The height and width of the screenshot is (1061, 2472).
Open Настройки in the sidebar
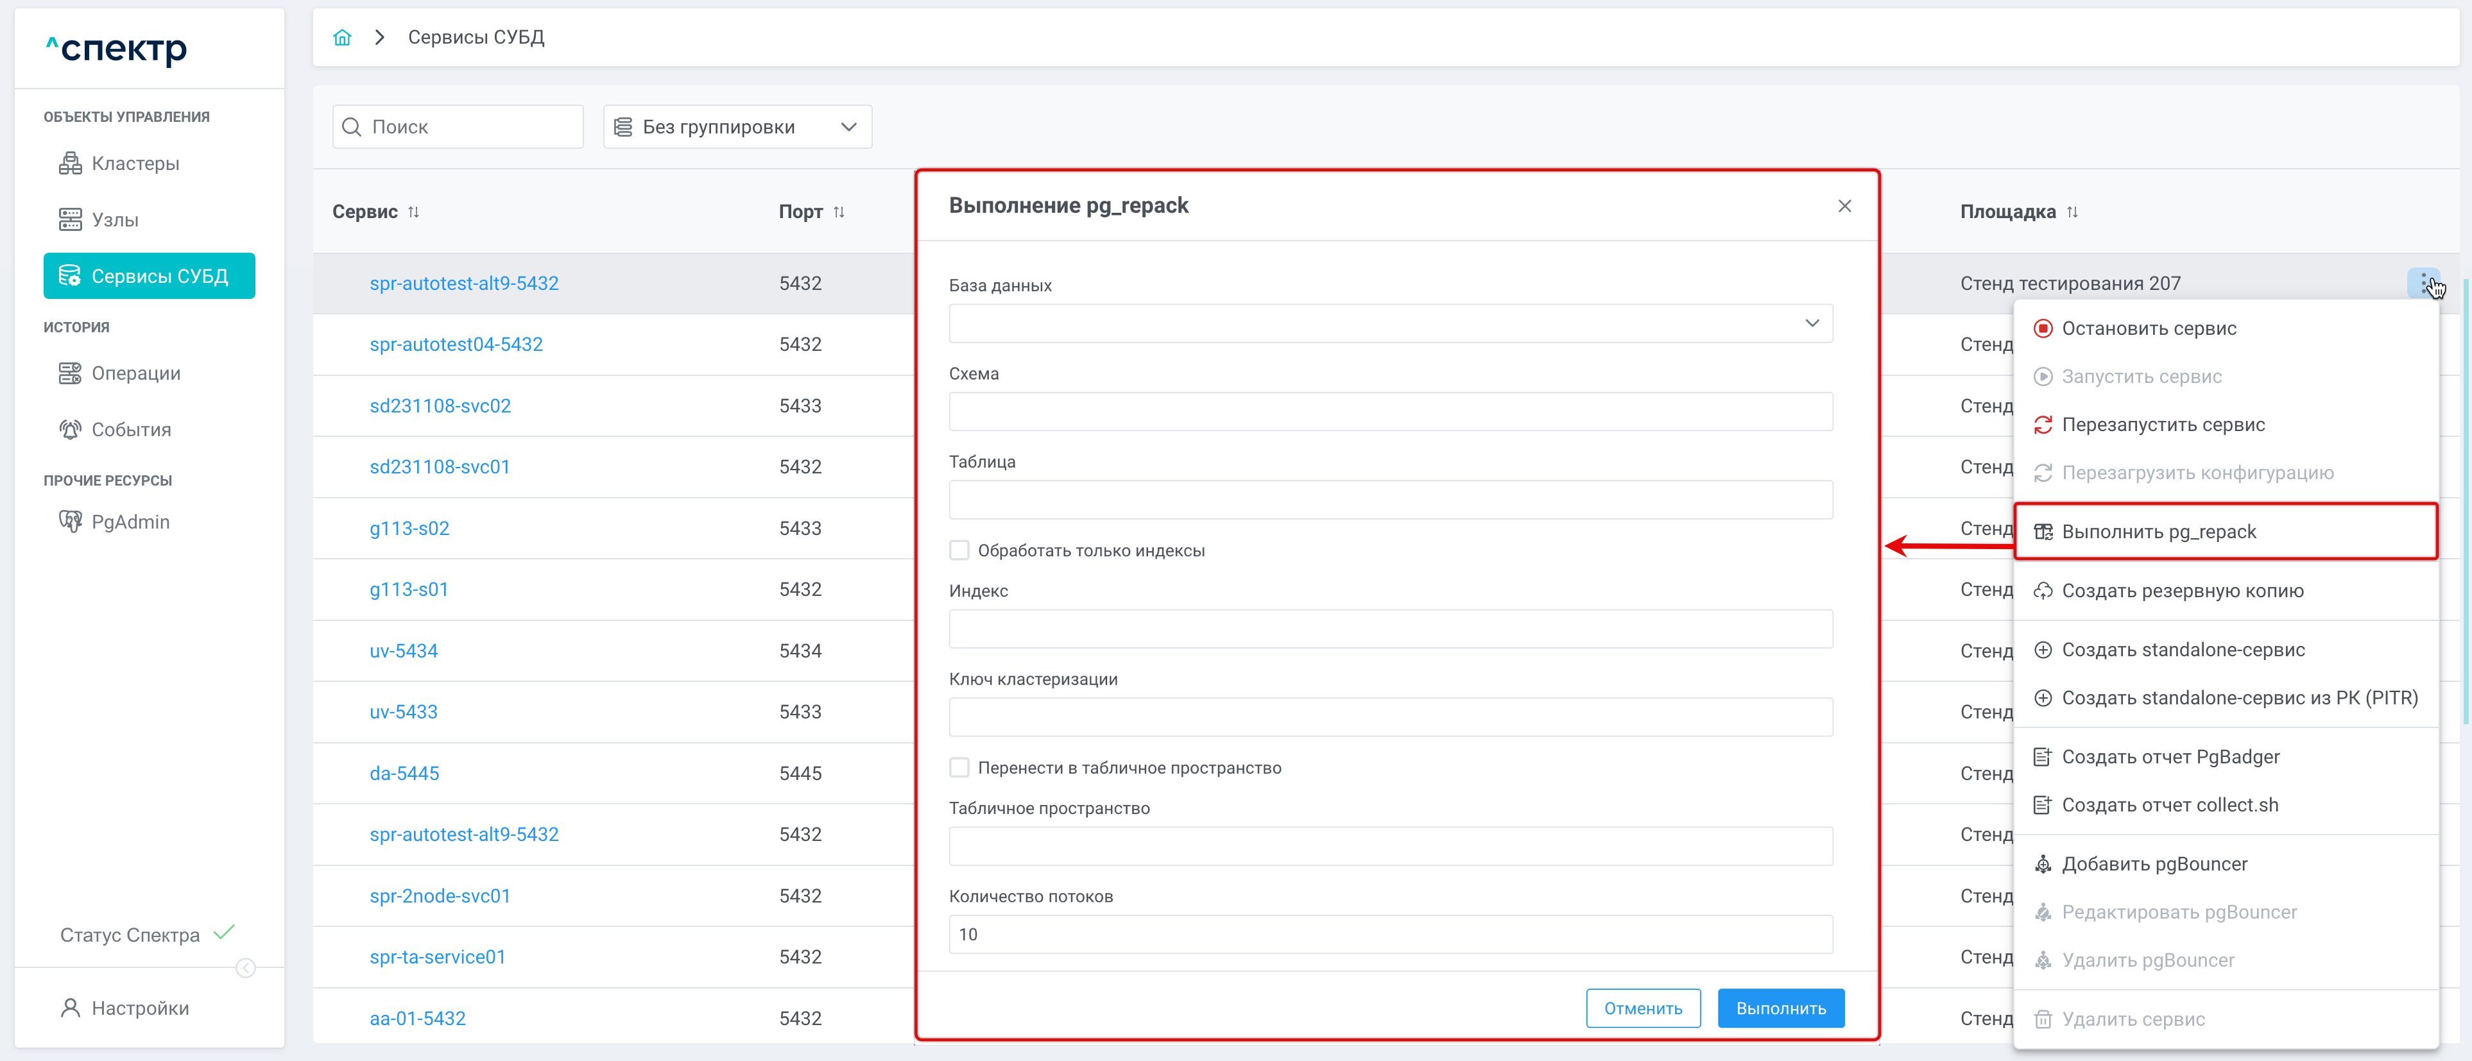click(140, 1008)
